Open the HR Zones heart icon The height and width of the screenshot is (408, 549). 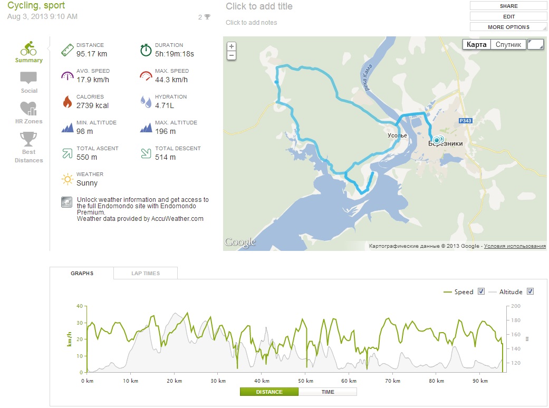(x=28, y=109)
